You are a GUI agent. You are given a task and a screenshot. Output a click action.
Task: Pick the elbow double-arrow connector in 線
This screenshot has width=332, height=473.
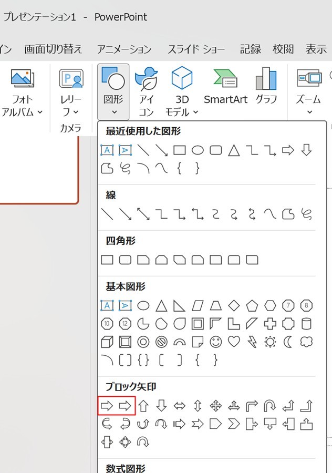198,214
